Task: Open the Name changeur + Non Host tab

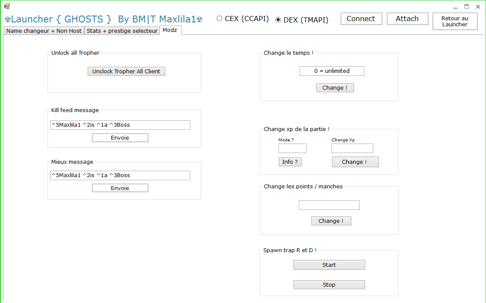Action: pos(44,31)
